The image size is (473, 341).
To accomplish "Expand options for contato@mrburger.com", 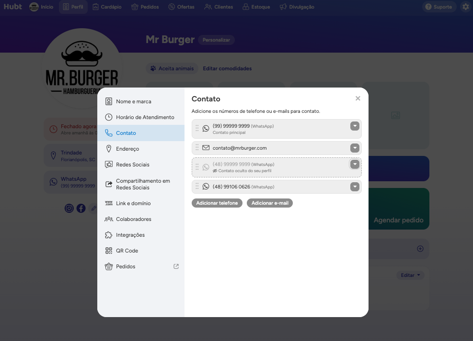I will [355, 148].
